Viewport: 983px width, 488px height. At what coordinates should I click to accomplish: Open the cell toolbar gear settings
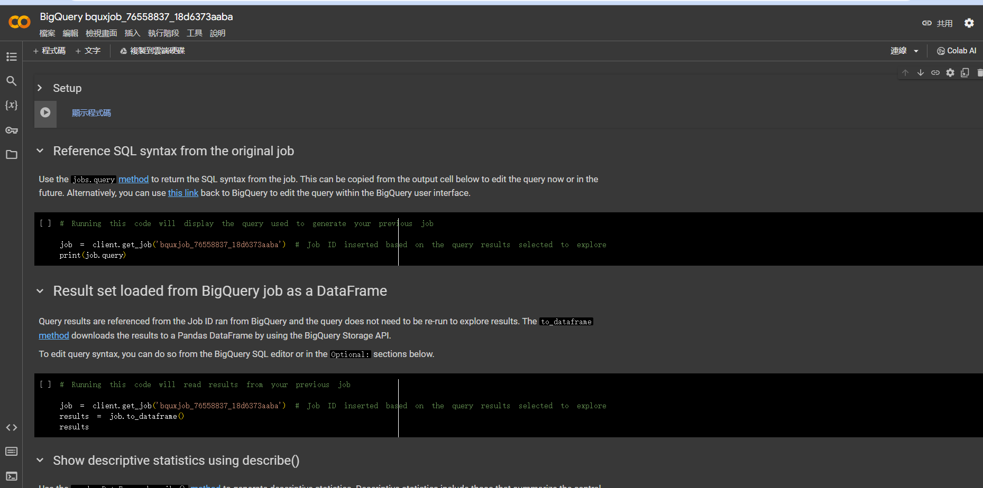950,73
